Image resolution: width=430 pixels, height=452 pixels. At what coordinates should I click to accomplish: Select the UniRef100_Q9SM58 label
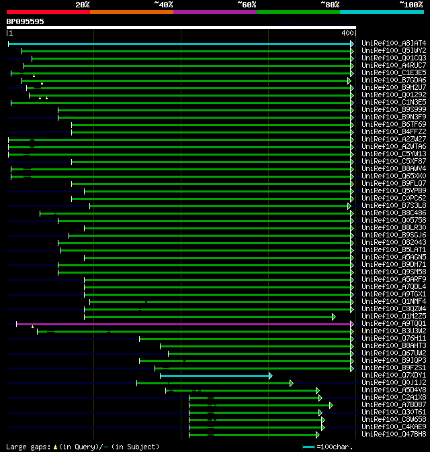click(394, 272)
